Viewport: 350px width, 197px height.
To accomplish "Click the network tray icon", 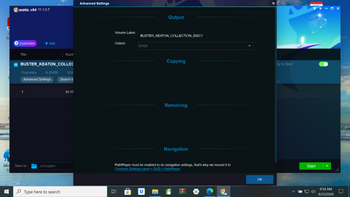I will (x=307, y=192).
